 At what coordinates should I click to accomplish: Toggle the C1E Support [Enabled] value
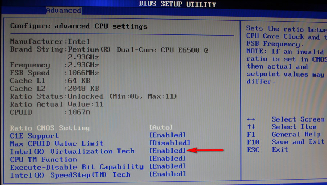click(167, 135)
